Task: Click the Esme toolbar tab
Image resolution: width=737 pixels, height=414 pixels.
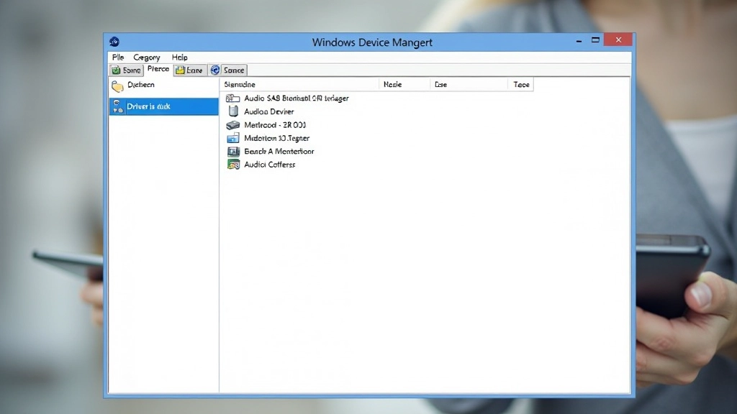Action: click(x=126, y=70)
